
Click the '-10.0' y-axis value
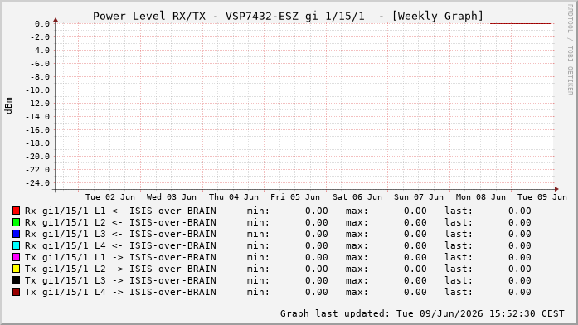click(x=37, y=90)
